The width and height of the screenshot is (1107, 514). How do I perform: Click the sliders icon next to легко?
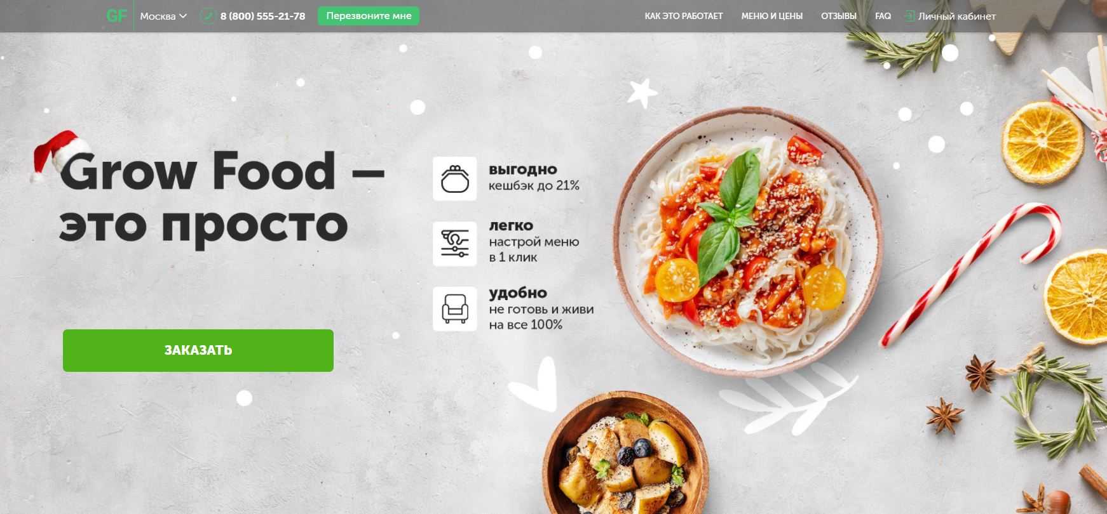[455, 244]
